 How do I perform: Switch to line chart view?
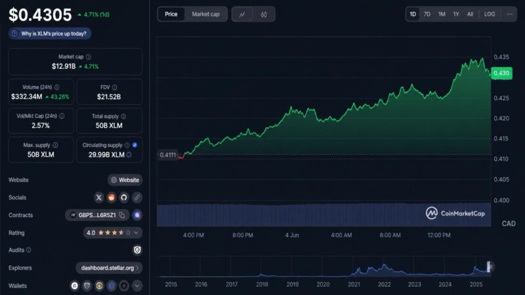tap(242, 14)
